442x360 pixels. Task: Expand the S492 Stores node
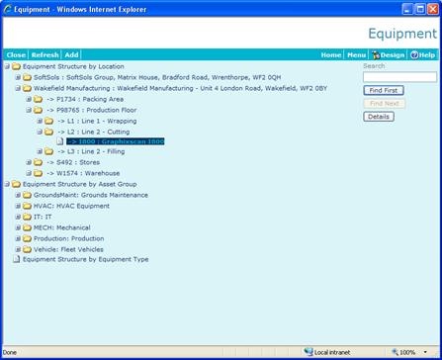pyautogui.click(x=29, y=162)
